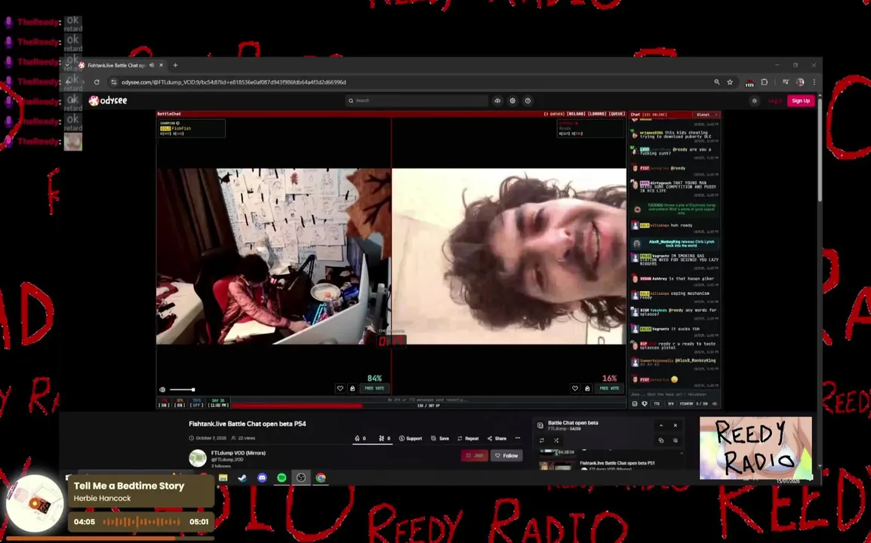Open Spotify from the taskbar
This screenshot has height=543, width=871.
pos(282,477)
